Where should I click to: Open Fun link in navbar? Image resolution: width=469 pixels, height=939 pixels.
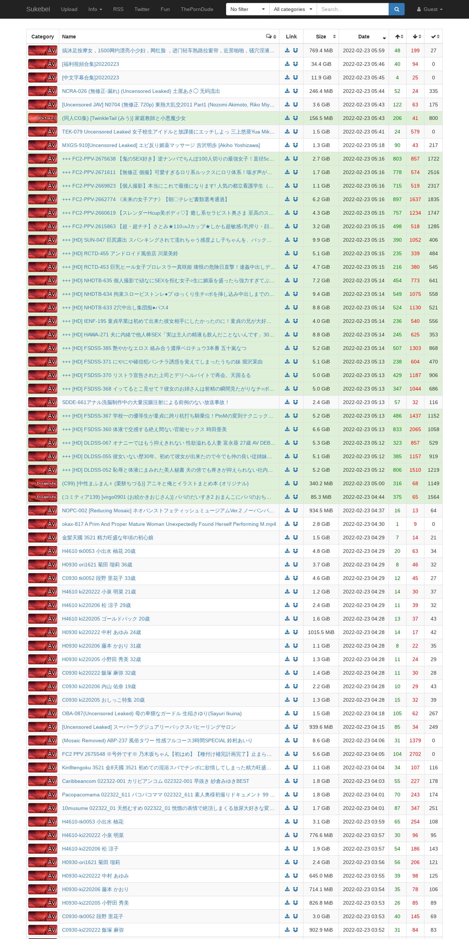click(165, 9)
